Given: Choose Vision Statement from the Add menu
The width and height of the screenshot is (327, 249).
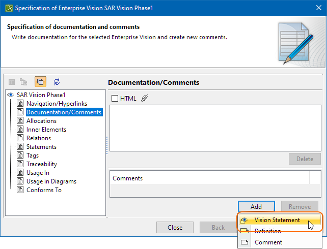Looking at the screenshot, I should point(277,220).
